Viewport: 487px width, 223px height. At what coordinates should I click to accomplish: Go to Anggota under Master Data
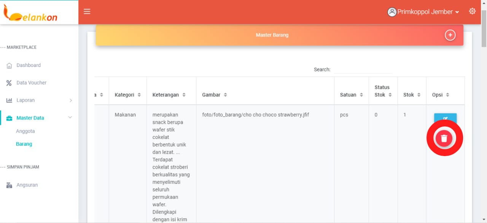click(x=25, y=131)
